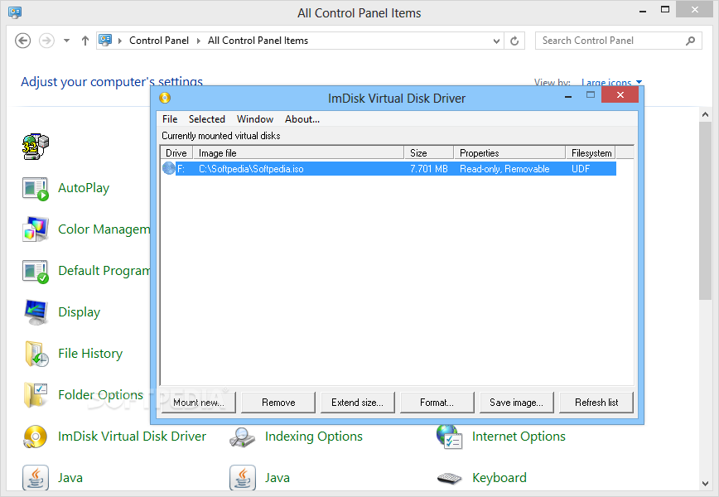The image size is (719, 497).
Task: Click the Mount new... button
Action: click(x=199, y=403)
